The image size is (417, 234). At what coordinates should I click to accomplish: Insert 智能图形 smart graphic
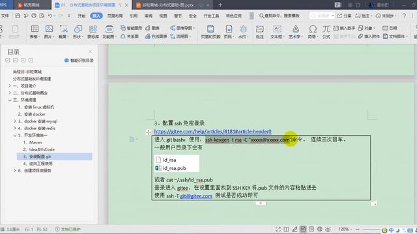(x=131, y=28)
